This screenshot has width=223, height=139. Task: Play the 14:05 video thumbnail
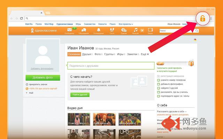coord(79,119)
